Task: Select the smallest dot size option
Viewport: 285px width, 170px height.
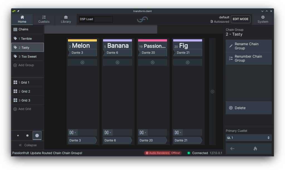Action: coord(18,136)
